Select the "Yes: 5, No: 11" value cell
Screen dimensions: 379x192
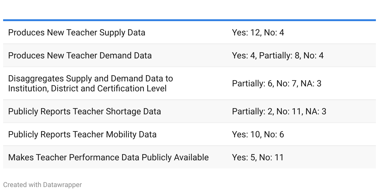258,158
